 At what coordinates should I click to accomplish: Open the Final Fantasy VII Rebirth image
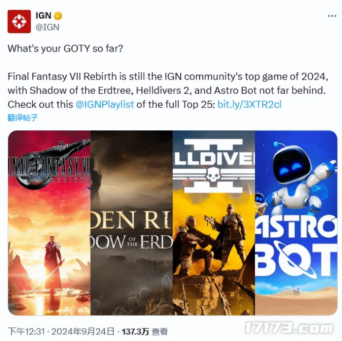[49, 223]
